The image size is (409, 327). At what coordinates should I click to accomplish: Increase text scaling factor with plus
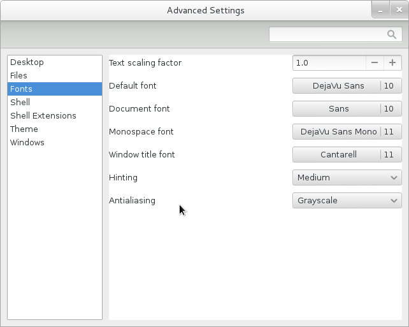(392, 62)
